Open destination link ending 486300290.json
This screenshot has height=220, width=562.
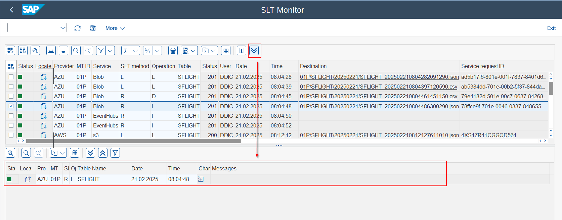point(379,106)
